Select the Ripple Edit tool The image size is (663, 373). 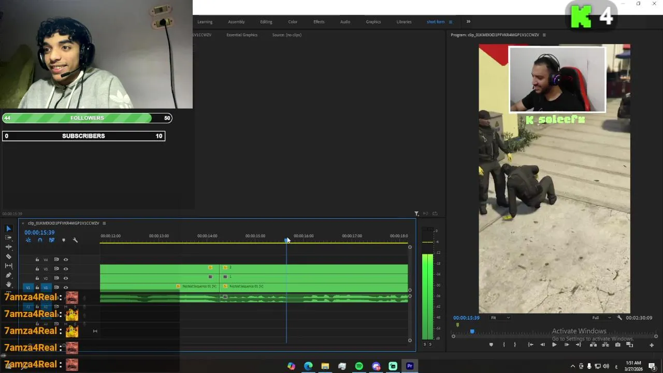pyautogui.click(x=8, y=247)
